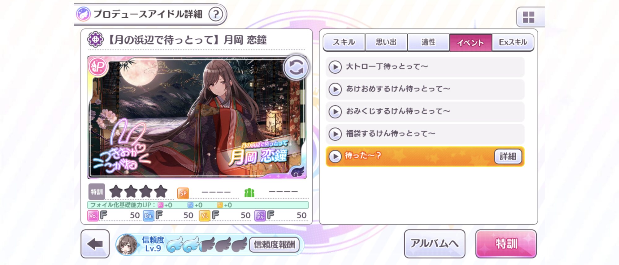Screen dimensions: 619x265
Task: Play the おみくじするけん待っとって〜 event
Action: [x=425, y=111]
